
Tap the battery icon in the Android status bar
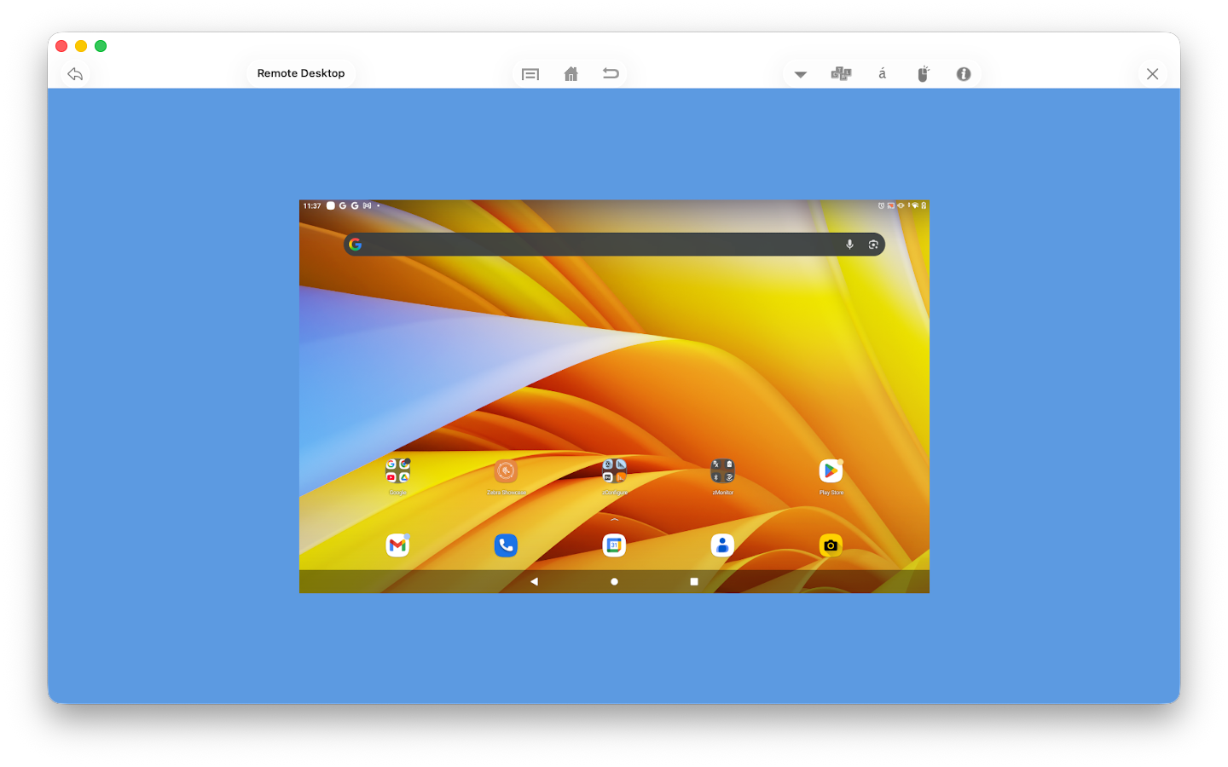click(924, 205)
